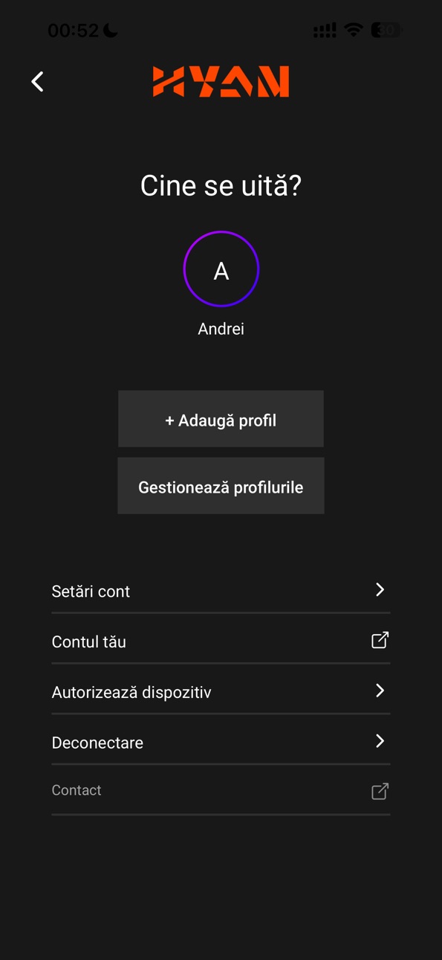This screenshot has height=960, width=442.
Task: Tap the cellular signal bars icon
Action: (325, 30)
